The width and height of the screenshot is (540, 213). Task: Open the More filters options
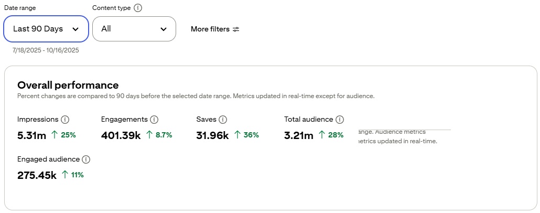(210, 29)
